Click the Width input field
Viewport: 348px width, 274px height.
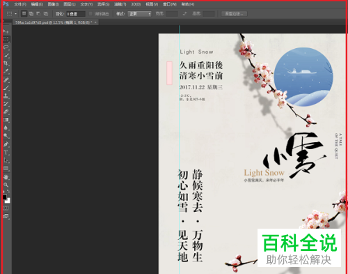click(172, 14)
